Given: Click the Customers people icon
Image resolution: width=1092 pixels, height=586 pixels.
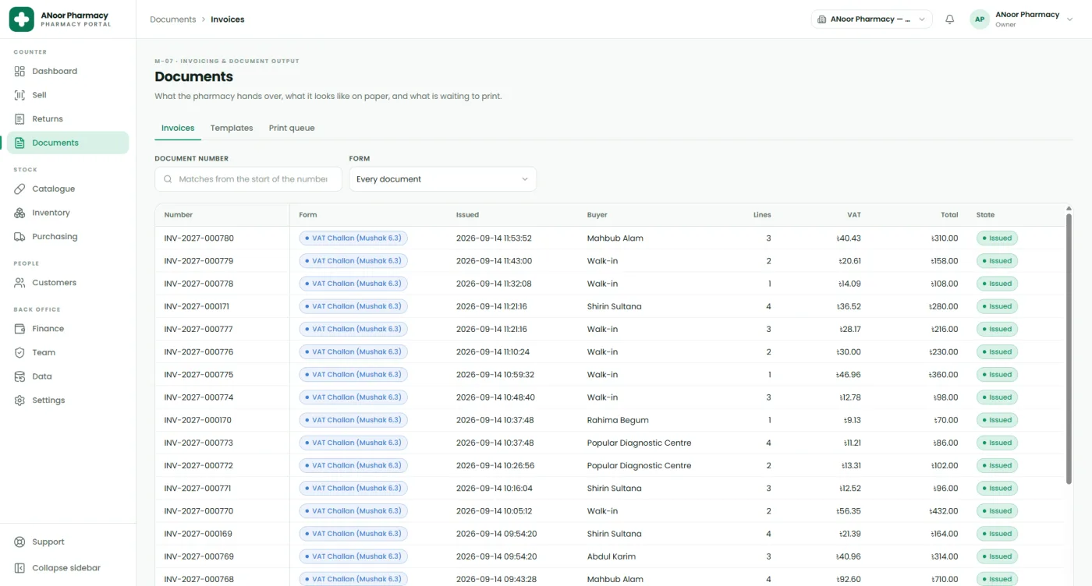Looking at the screenshot, I should 20,283.
